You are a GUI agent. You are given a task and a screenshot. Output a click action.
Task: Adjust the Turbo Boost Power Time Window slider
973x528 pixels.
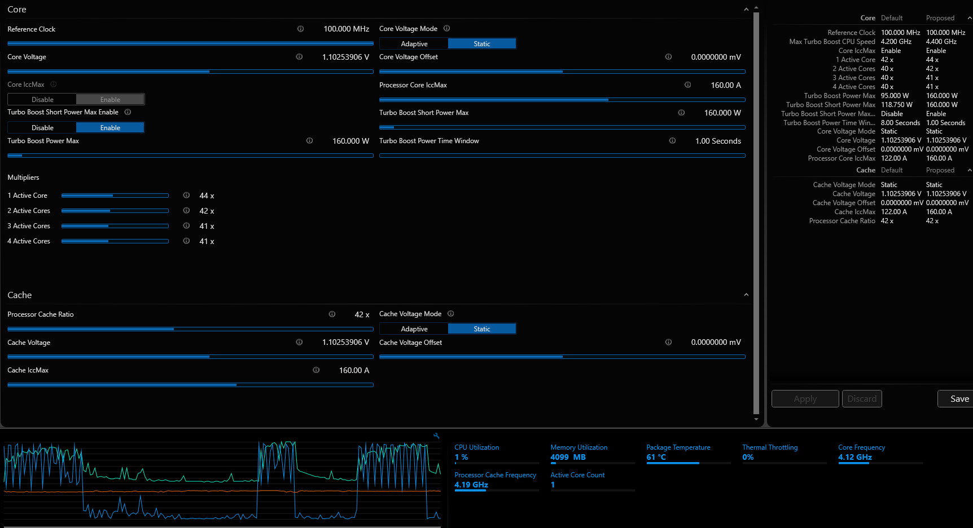click(x=562, y=156)
